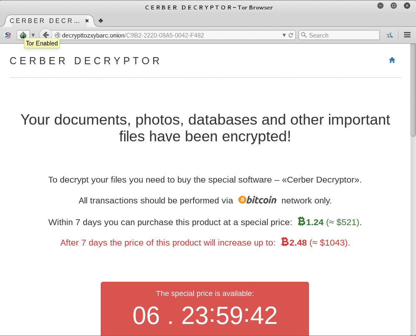Click the site identity globe icon
Viewport: 416px width, 336px height.
57,35
